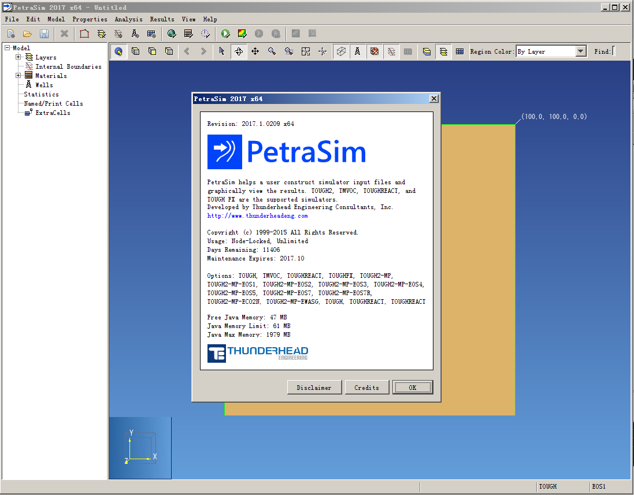634x495 pixels.
Task: Click the Disclaimer button
Action: coord(314,387)
